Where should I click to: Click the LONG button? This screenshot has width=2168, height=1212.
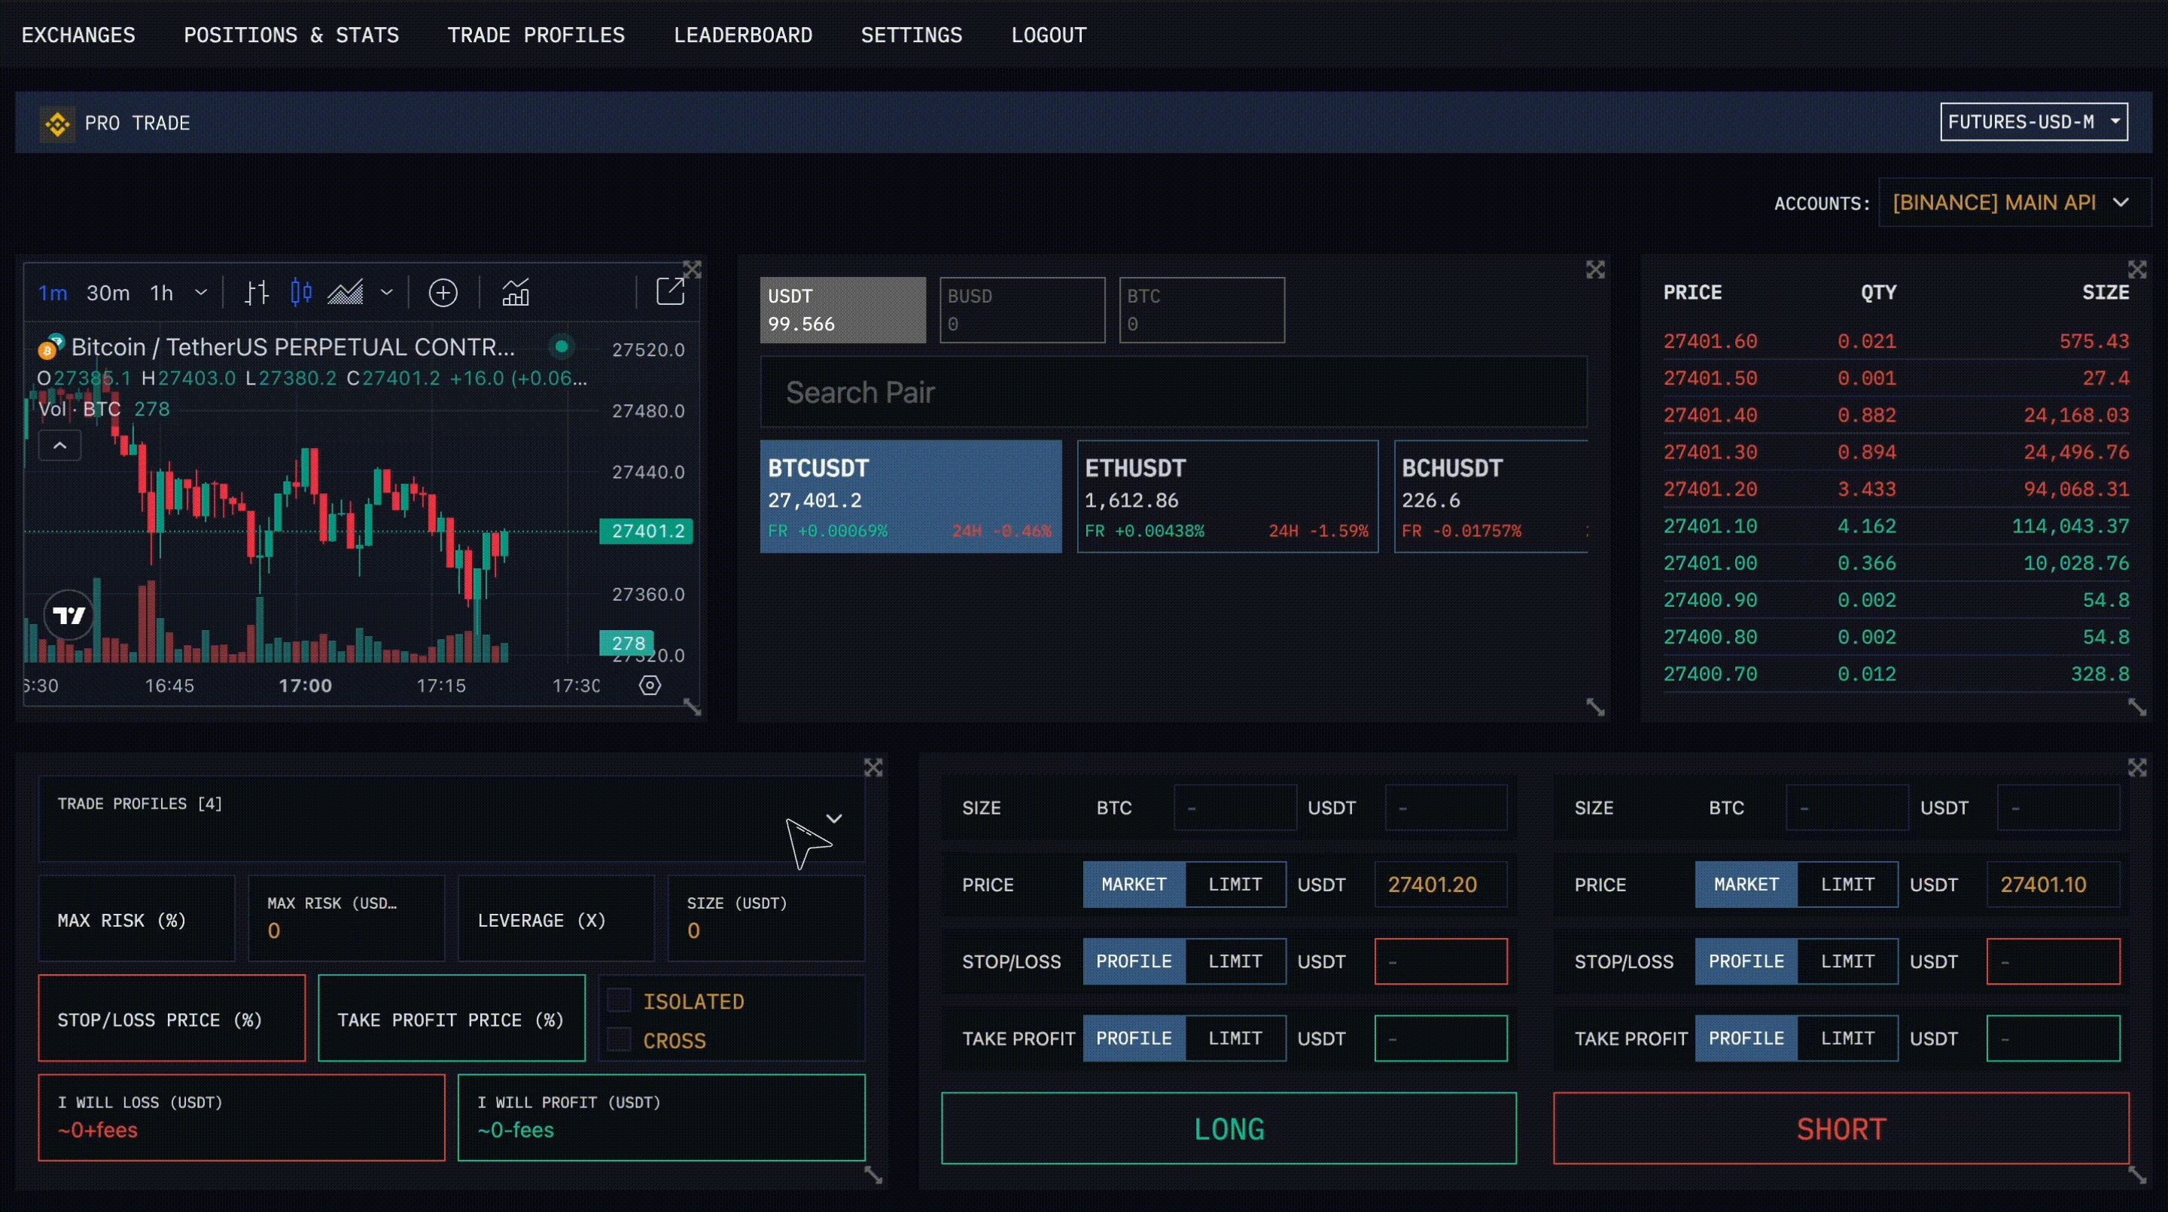click(x=1229, y=1128)
